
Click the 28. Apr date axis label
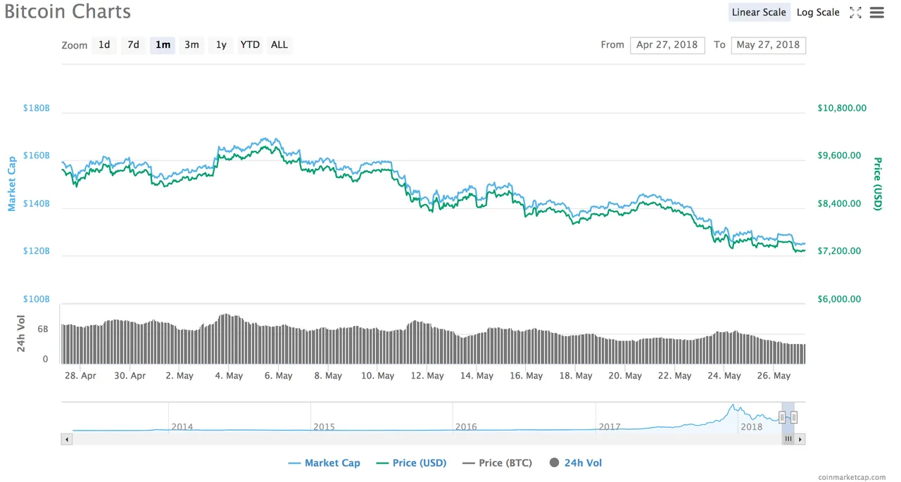[x=80, y=376]
